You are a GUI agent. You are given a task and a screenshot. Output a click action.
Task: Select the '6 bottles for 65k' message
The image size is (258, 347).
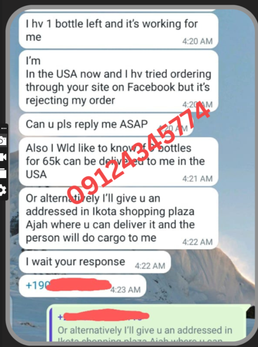(118, 162)
